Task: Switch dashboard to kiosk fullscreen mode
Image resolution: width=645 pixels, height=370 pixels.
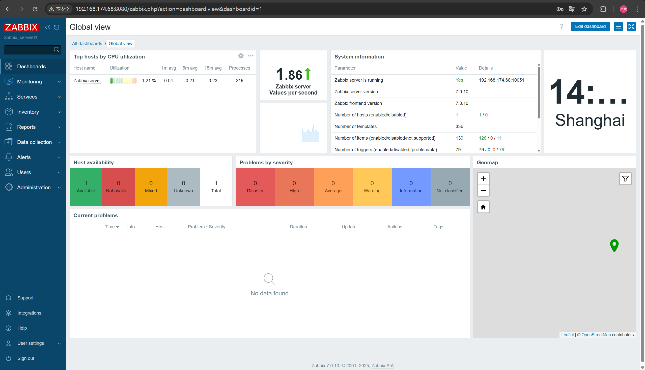Action: coord(631,26)
